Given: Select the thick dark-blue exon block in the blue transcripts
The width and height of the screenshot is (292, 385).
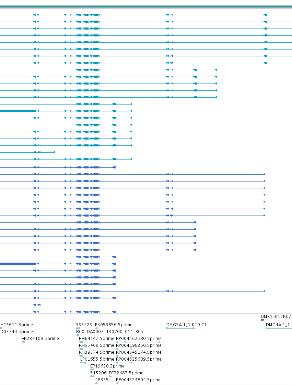Looking at the screenshot, I should tap(18, 263).
